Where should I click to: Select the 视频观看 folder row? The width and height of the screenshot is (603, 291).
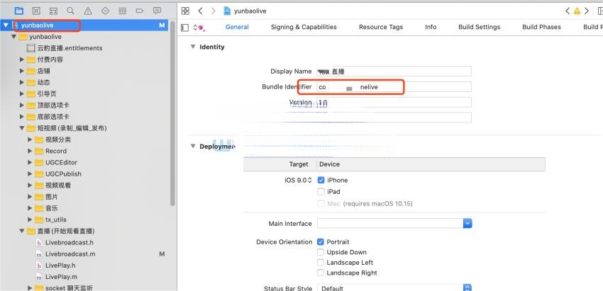[84, 186]
